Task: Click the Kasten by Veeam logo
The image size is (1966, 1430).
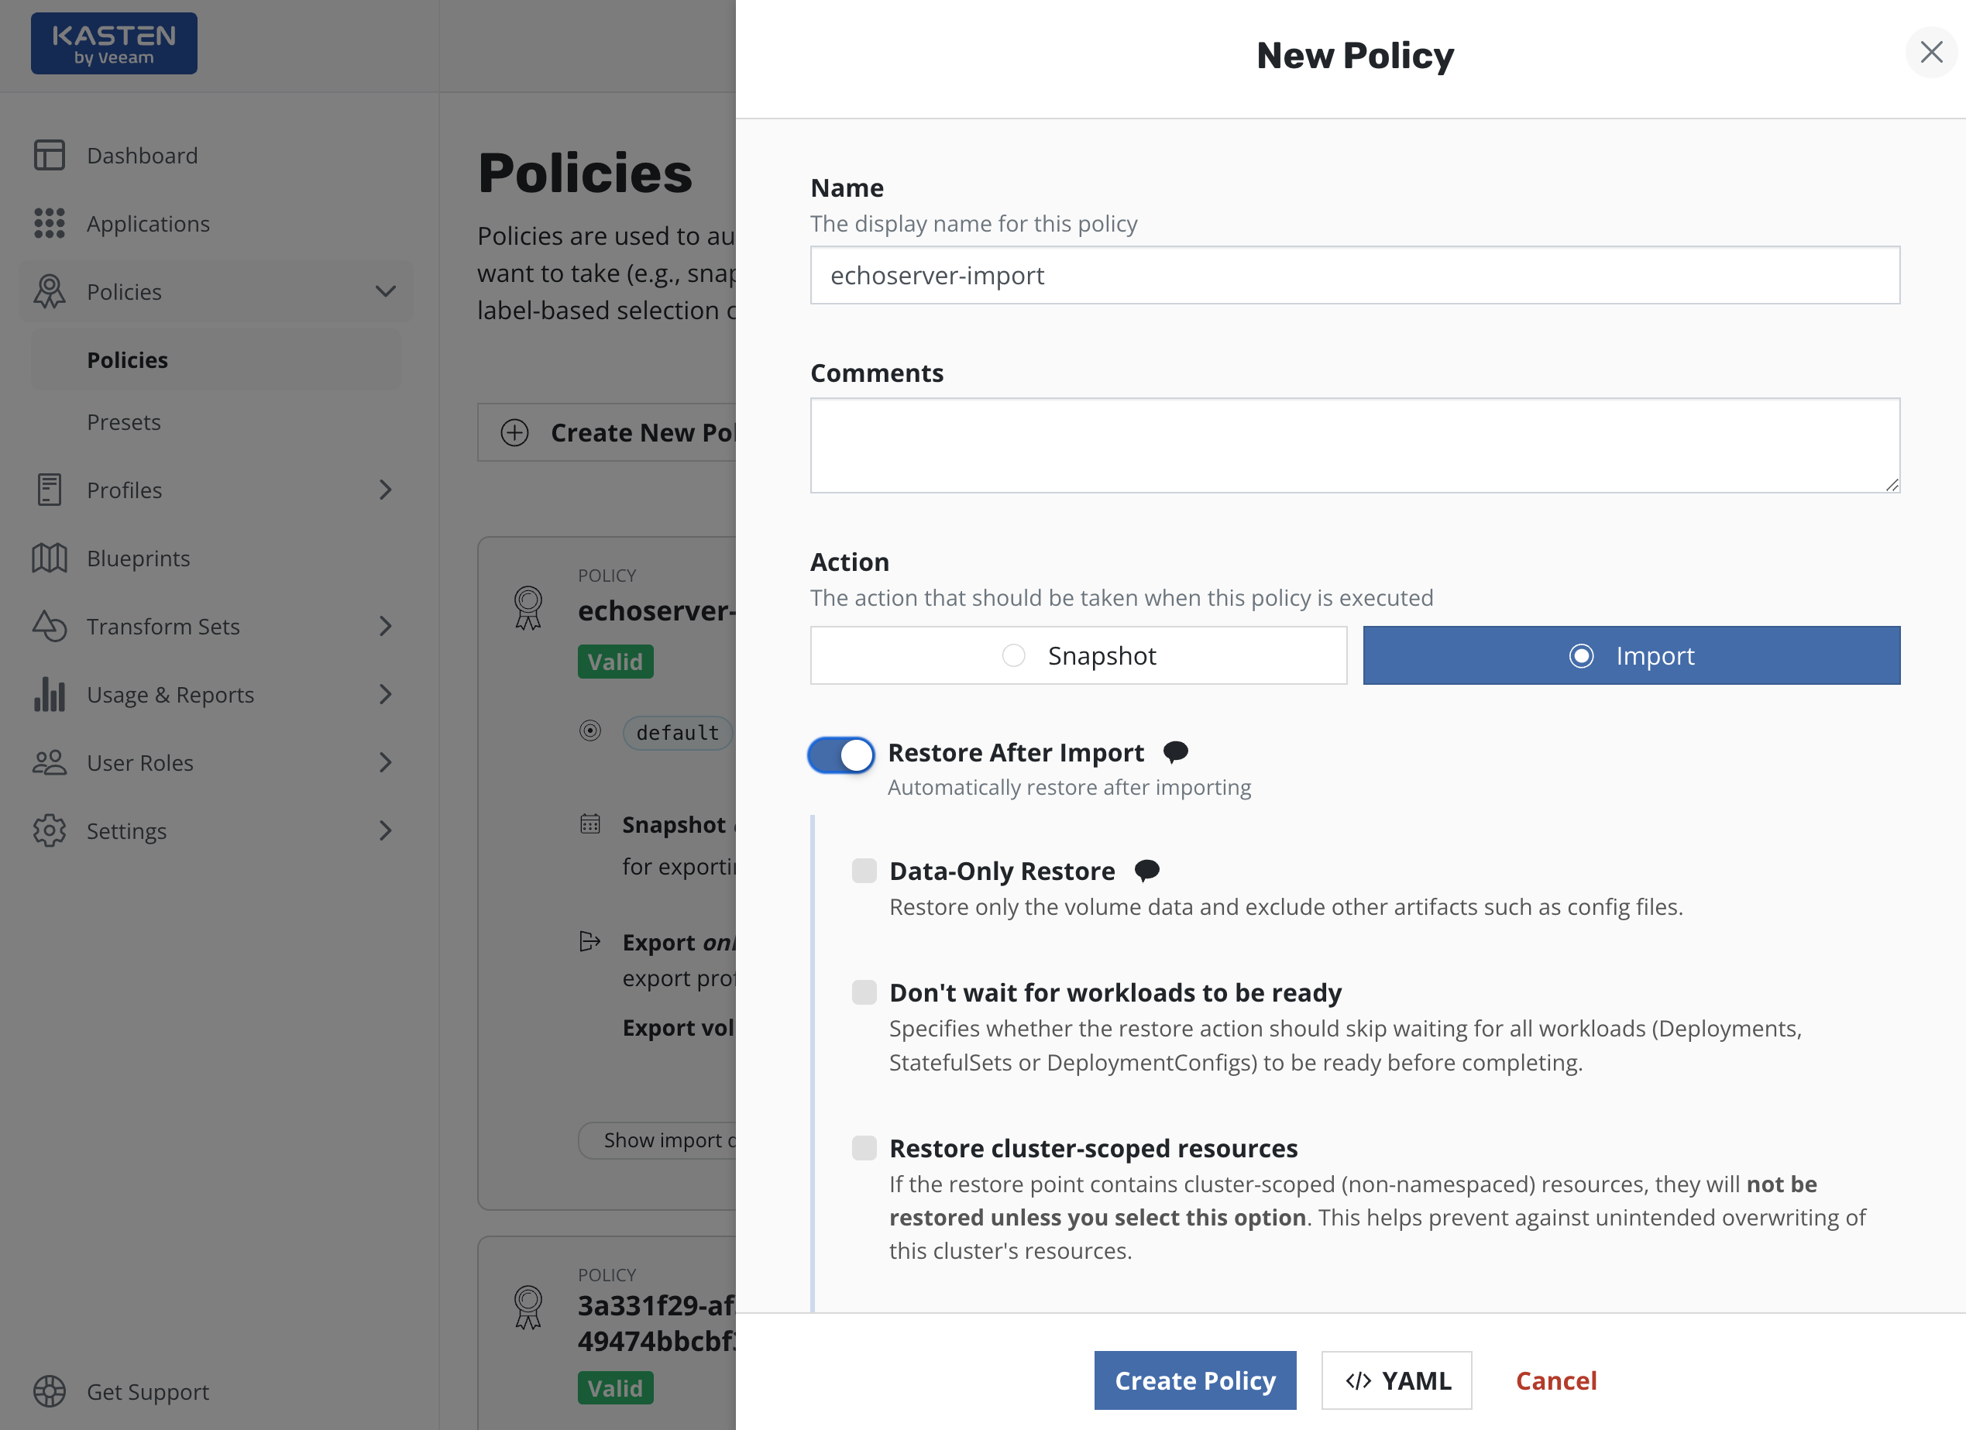Action: [114, 43]
